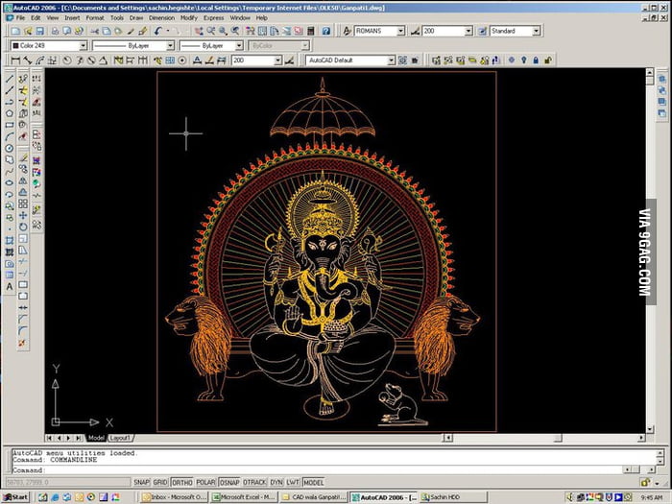Image resolution: width=672 pixels, height=504 pixels.
Task: Select the Rectangle draw tool
Action: pyautogui.click(x=9, y=125)
